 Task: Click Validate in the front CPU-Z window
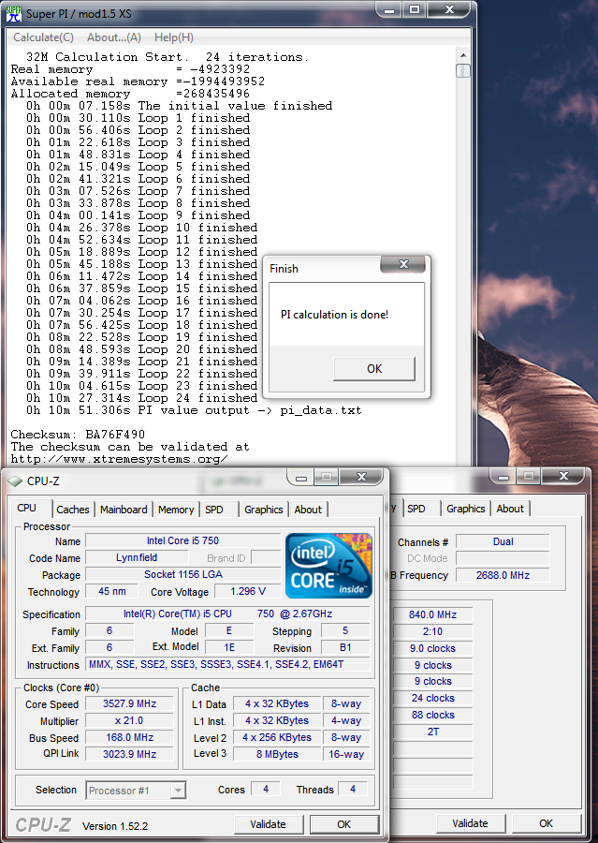268,824
